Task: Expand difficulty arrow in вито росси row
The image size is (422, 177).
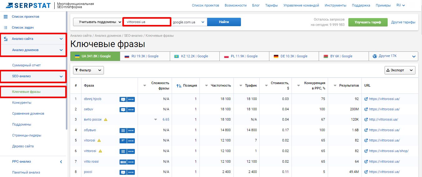Action: [x=155, y=120]
